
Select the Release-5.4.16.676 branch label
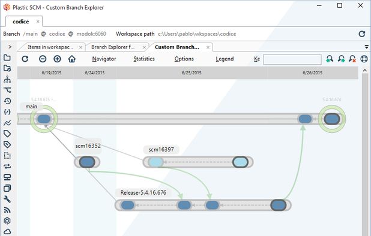143,193
